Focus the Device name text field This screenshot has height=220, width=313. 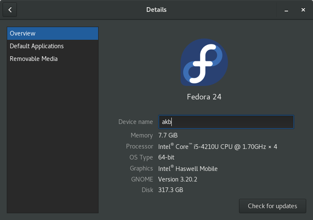point(226,122)
